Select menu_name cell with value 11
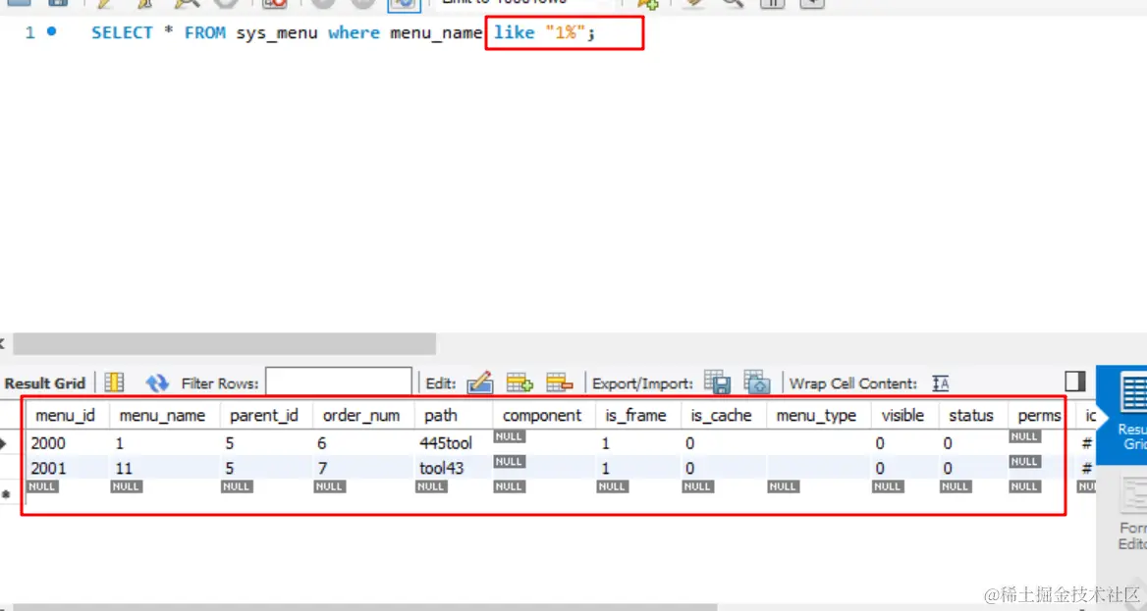Image resolution: width=1147 pixels, height=611 pixels. (165, 468)
